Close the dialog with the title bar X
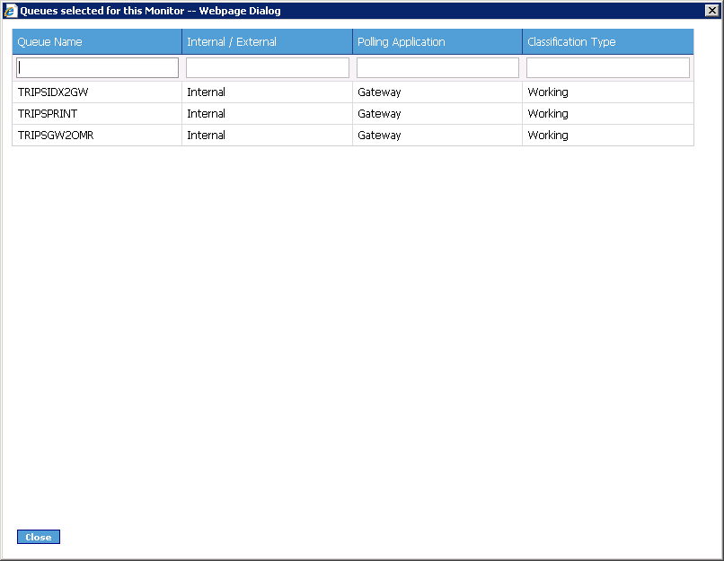 712,10
